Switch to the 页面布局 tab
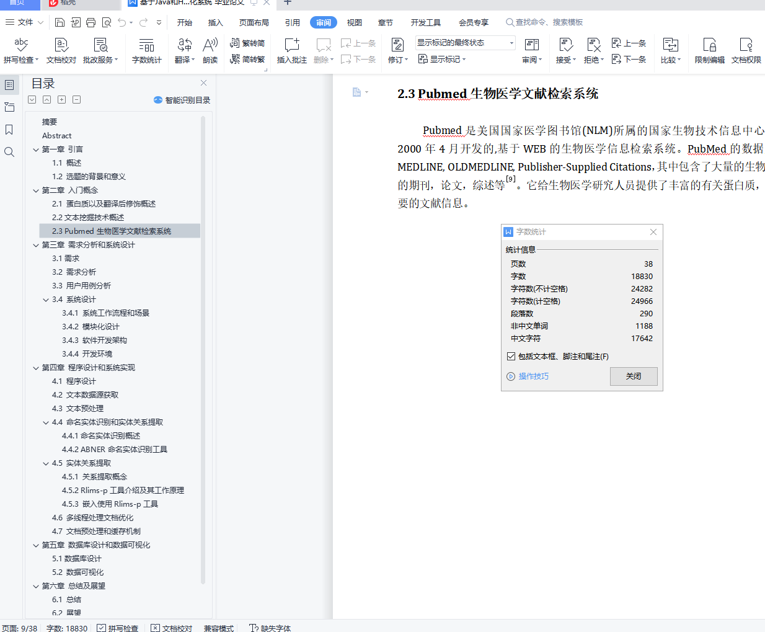This screenshot has width=765, height=632. point(254,22)
